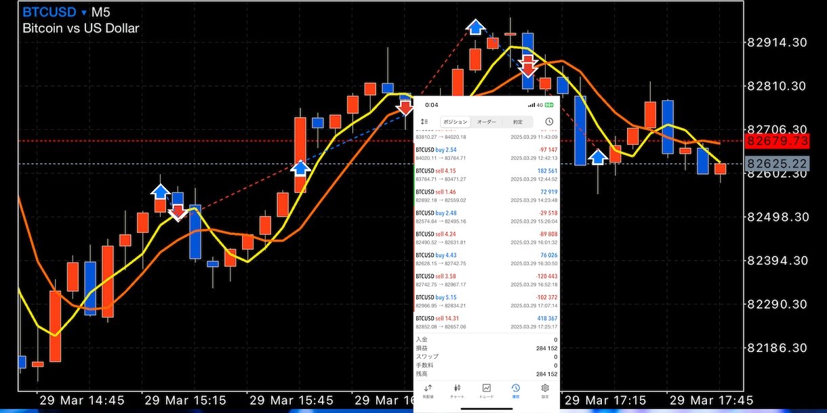The image size is (827, 413).
Task: Click the 残高 balance summary value 284 152
Action: [546, 374]
